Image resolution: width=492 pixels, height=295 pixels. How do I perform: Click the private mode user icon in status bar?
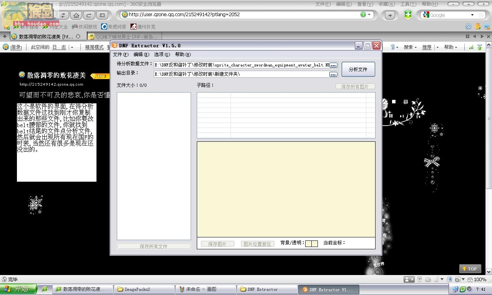click(x=409, y=279)
